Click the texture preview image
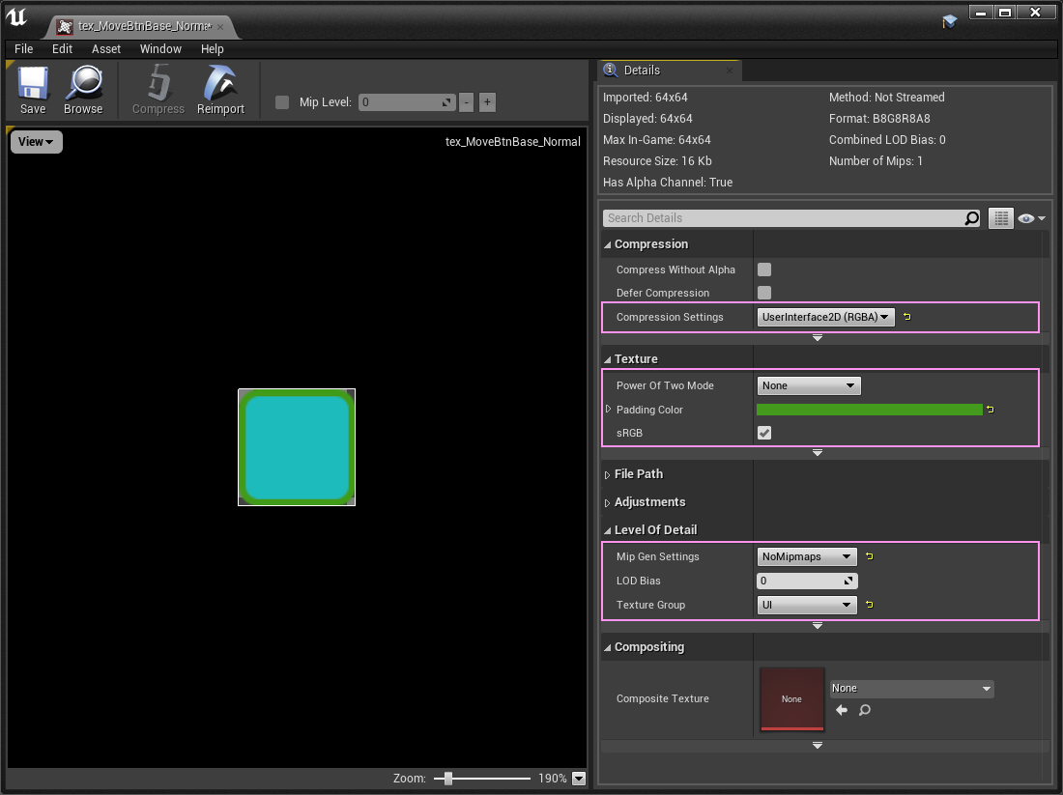The width and height of the screenshot is (1063, 795). coord(297,447)
